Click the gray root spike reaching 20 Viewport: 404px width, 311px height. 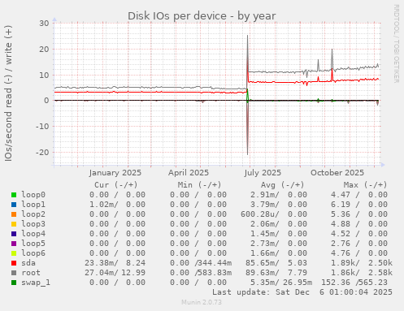click(332, 59)
